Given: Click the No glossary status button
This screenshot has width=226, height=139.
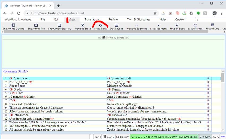Looking at the screenshot, I should (x=122, y=137).
